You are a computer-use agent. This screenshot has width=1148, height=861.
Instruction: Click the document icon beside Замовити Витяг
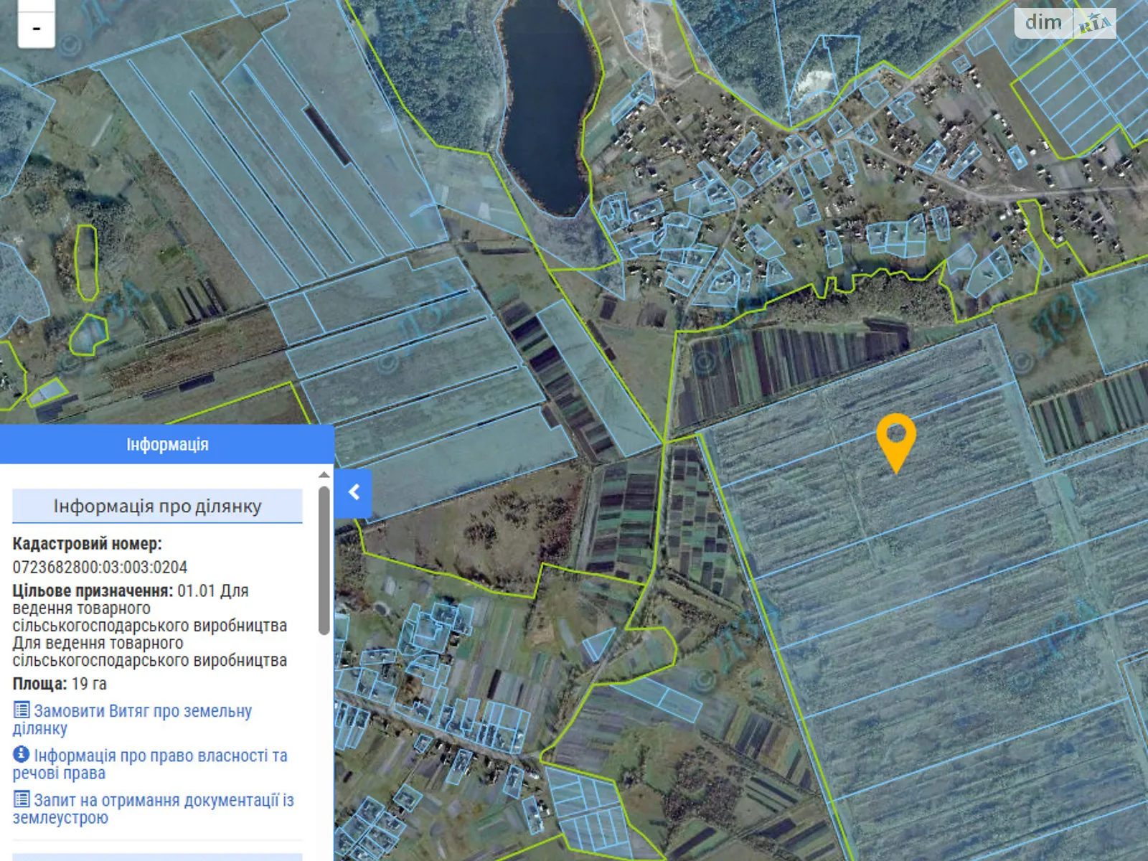click(22, 710)
